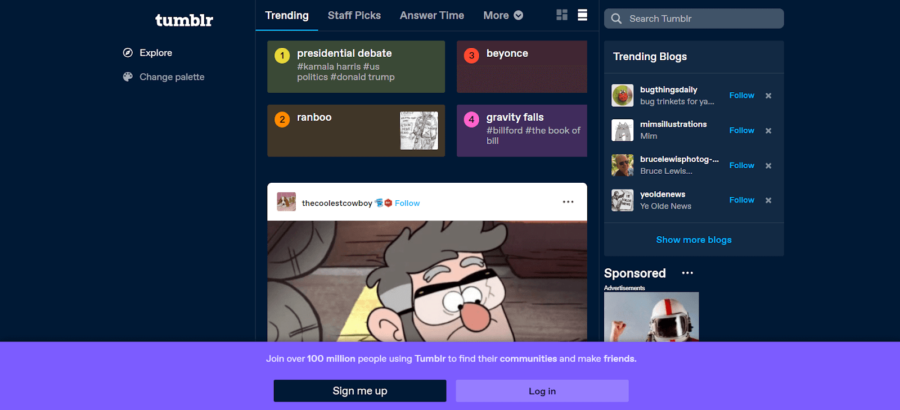Switch to grid view layout icon
Screen dimensions: 900x410
point(562,15)
